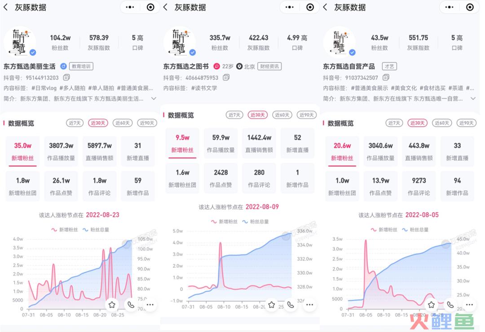485x332 pixels.
Task: Select 近60天 for 东方甄选美丽生活
Action: point(123,123)
